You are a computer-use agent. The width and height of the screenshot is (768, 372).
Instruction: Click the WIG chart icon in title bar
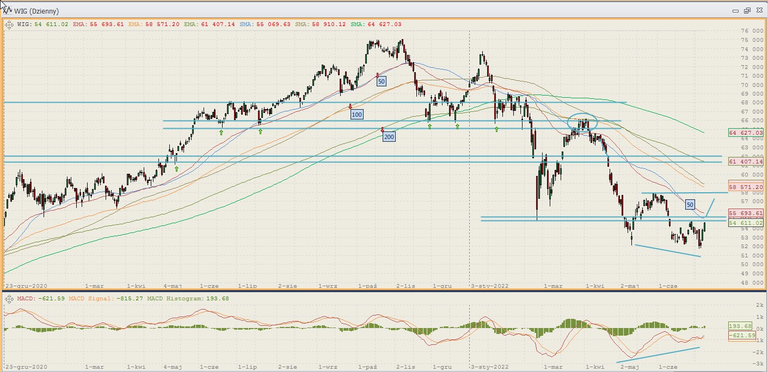click(x=7, y=11)
